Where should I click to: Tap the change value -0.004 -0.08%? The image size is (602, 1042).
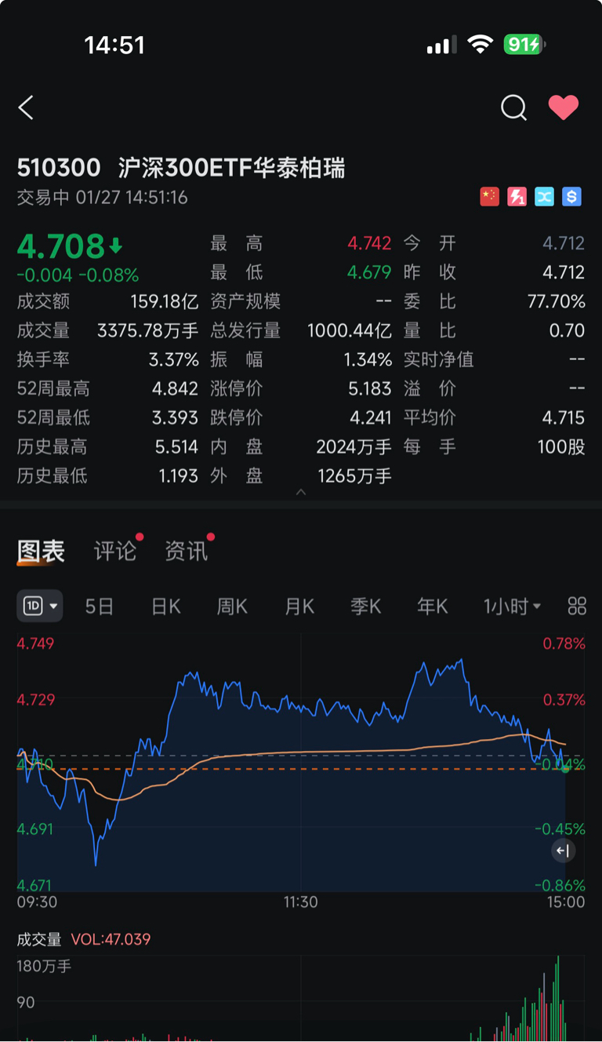78,275
